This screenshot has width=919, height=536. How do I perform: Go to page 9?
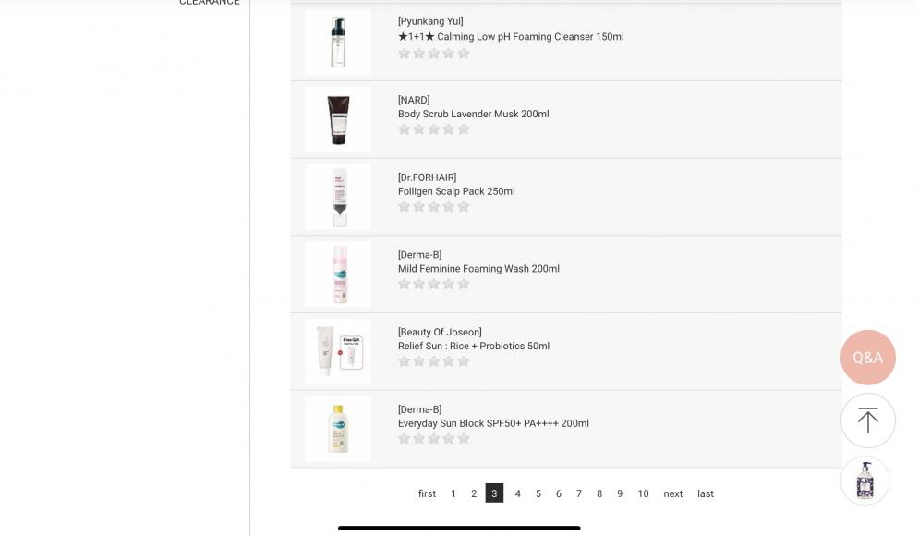click(620, 493)
